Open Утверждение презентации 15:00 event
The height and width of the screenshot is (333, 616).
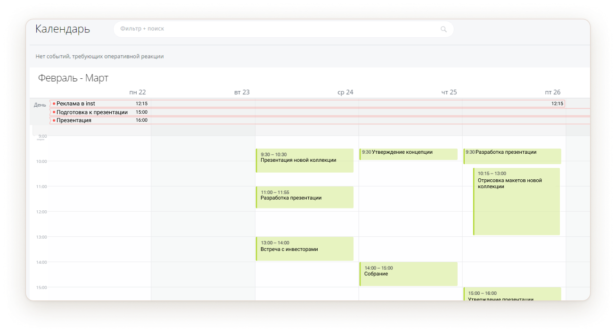[512, 294]
